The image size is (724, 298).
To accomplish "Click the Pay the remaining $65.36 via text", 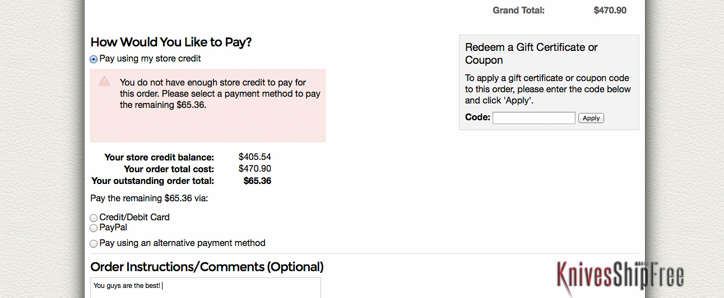I will pos(149,198).
